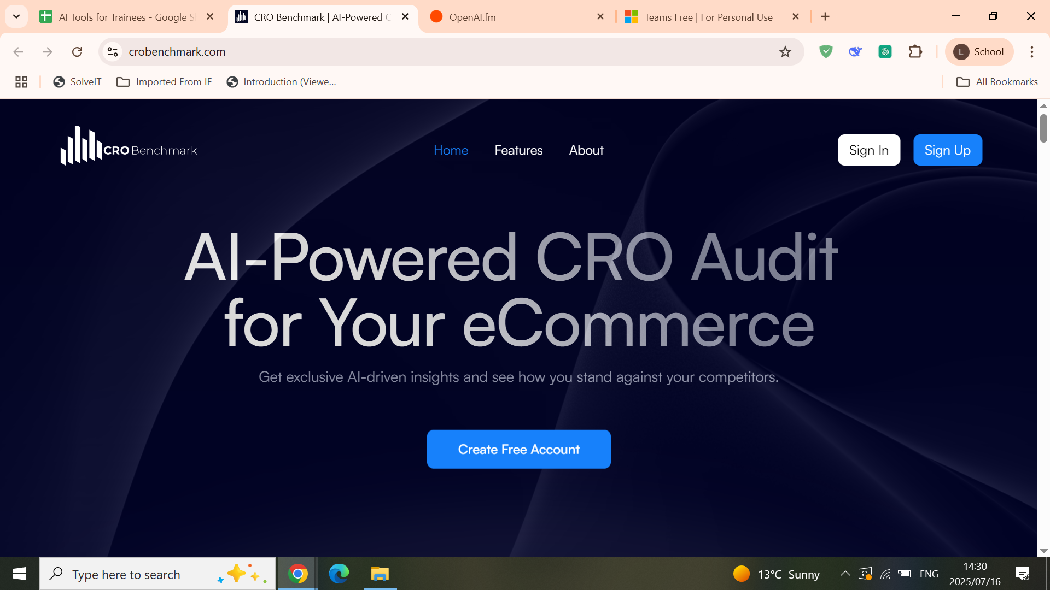Open the blue bird extension icon

click(x=855, y=52)
